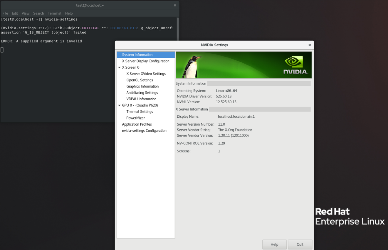Open Thermal Settings page
Screen dimensions: 388x250
click(140, 112)
